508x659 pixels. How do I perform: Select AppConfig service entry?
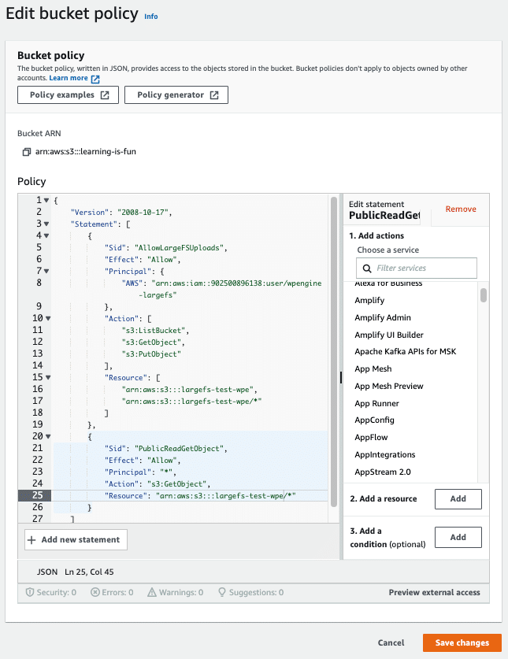point(374,420)
